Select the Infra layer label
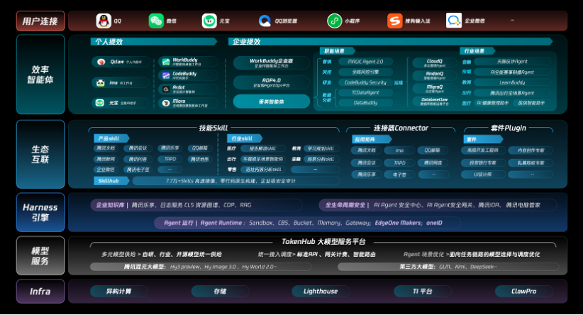 click(40, 291)
